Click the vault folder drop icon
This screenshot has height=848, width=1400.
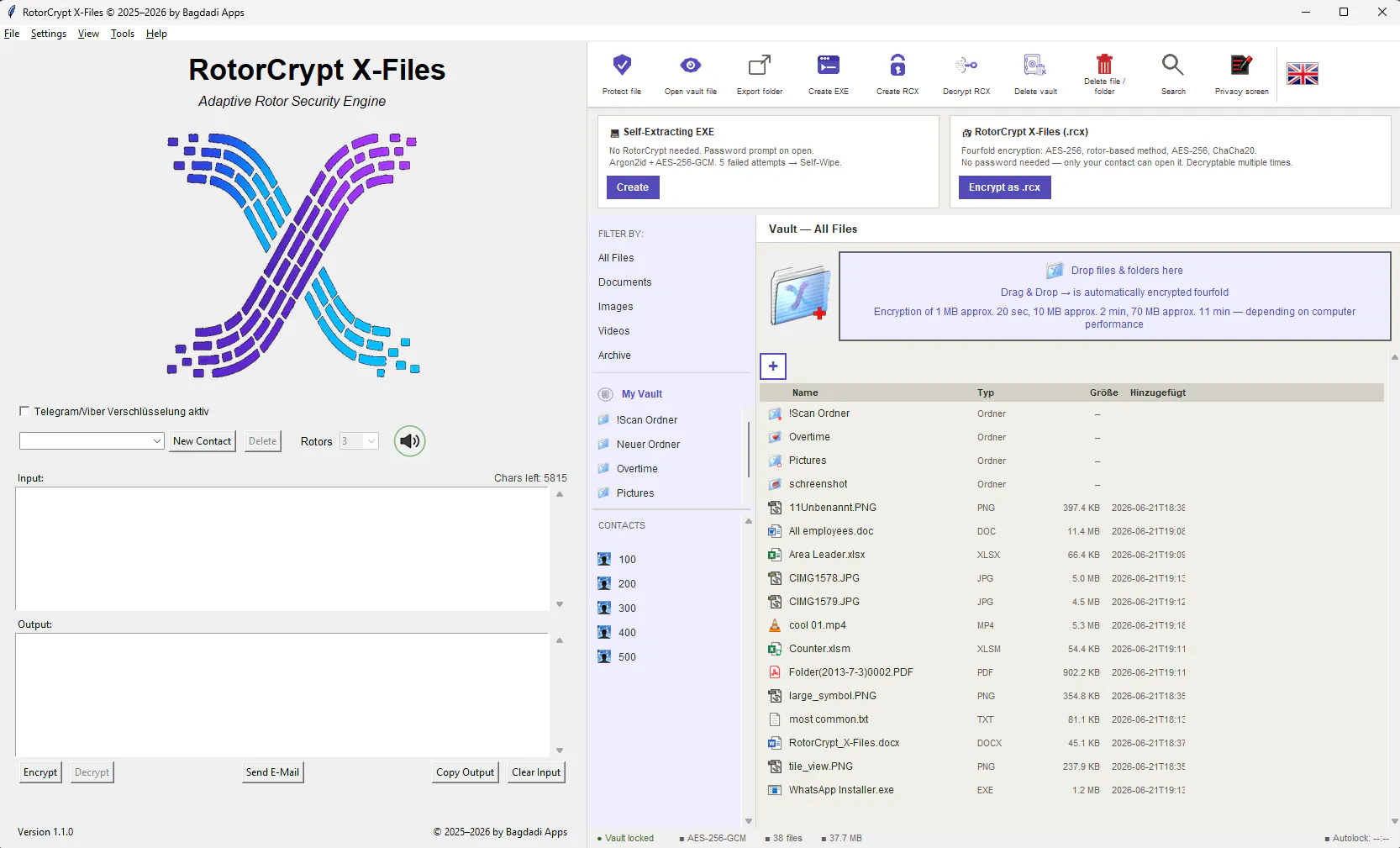click(801, 296)
